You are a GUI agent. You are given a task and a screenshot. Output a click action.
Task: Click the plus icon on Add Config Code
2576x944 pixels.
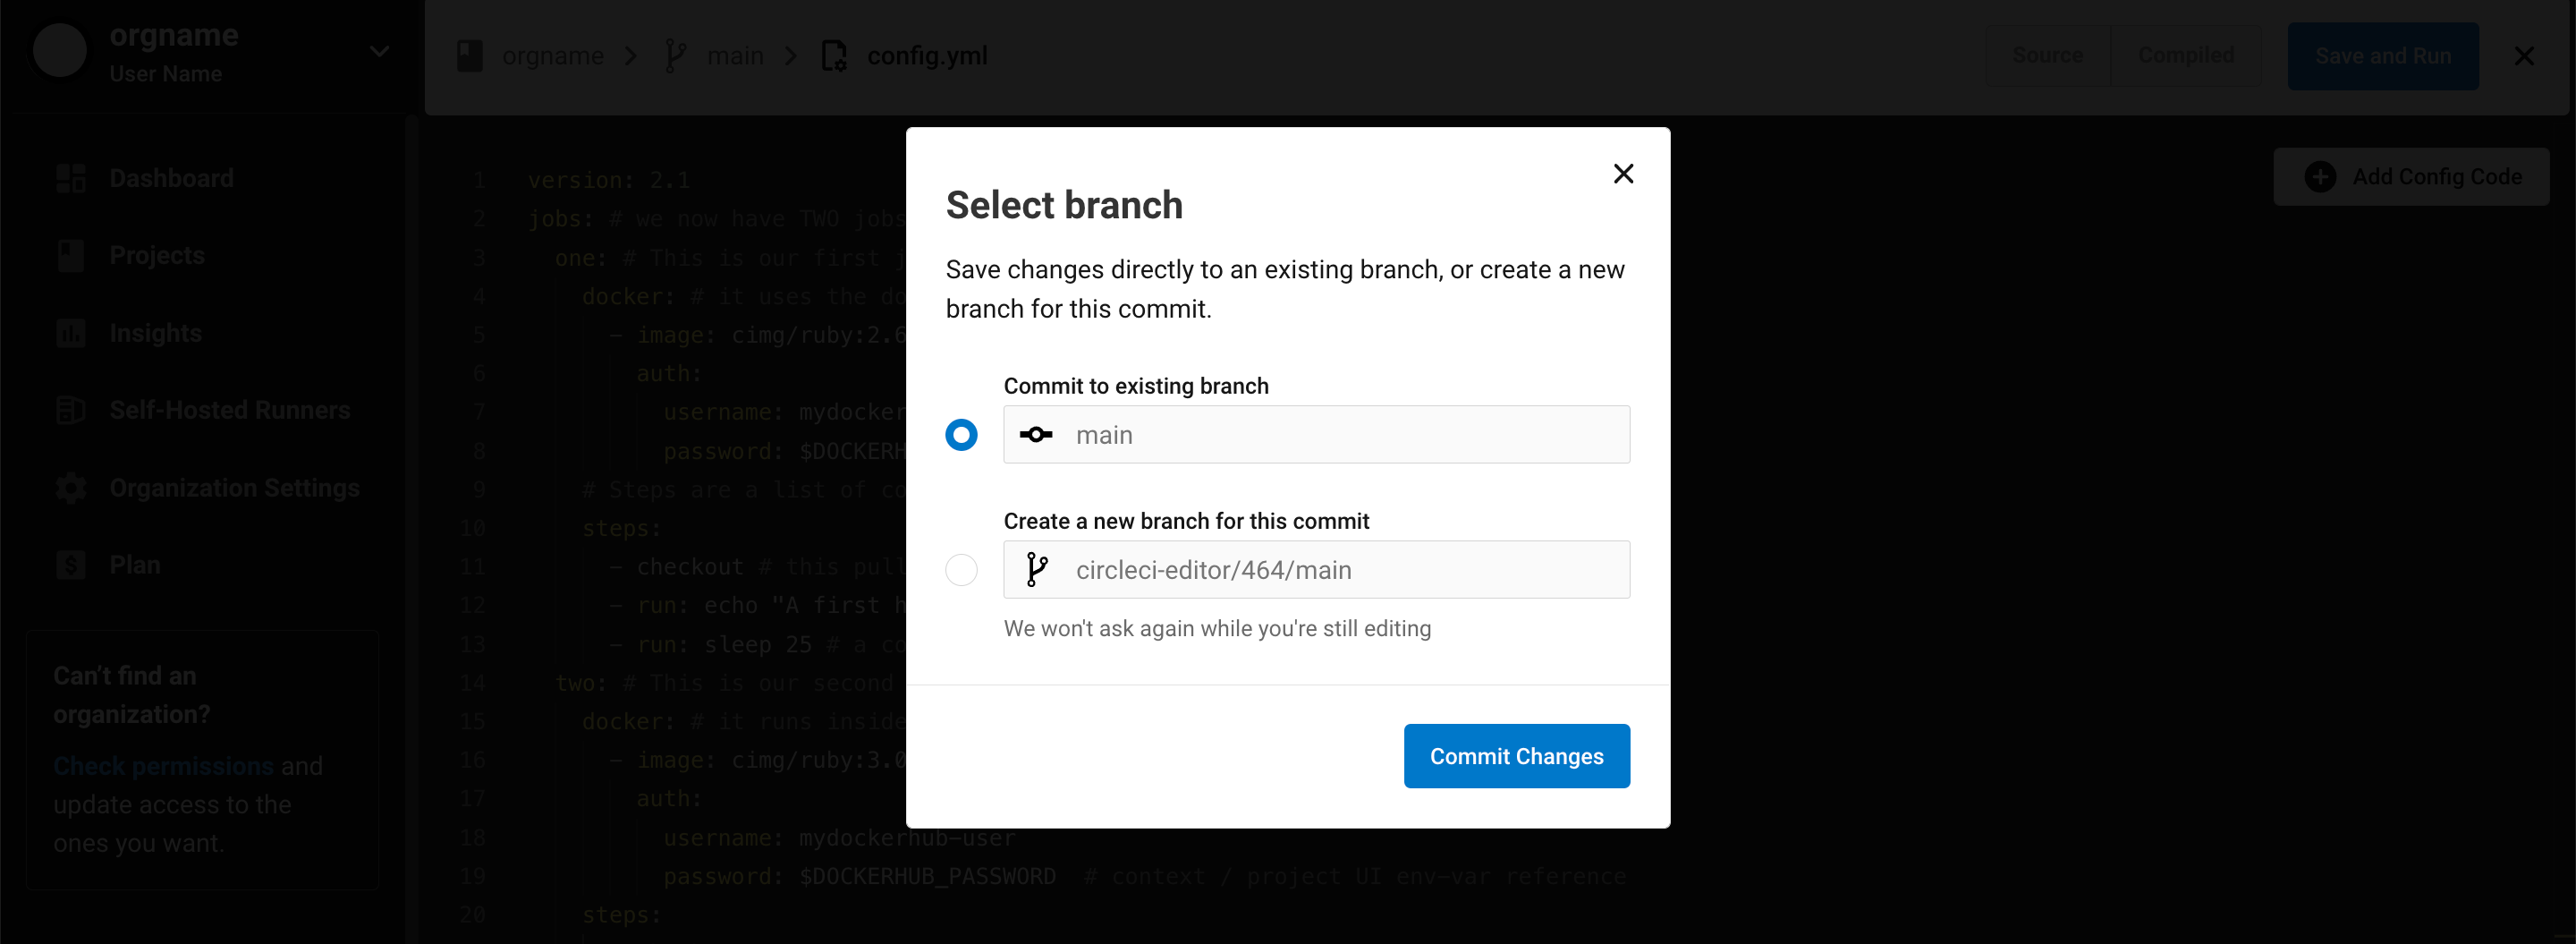tap(2320, 177)
